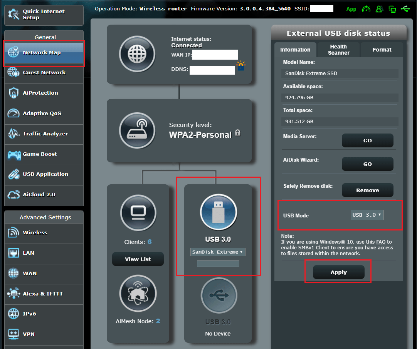
Task: Switch to the Format tab
Action: (x=382, y=50)
